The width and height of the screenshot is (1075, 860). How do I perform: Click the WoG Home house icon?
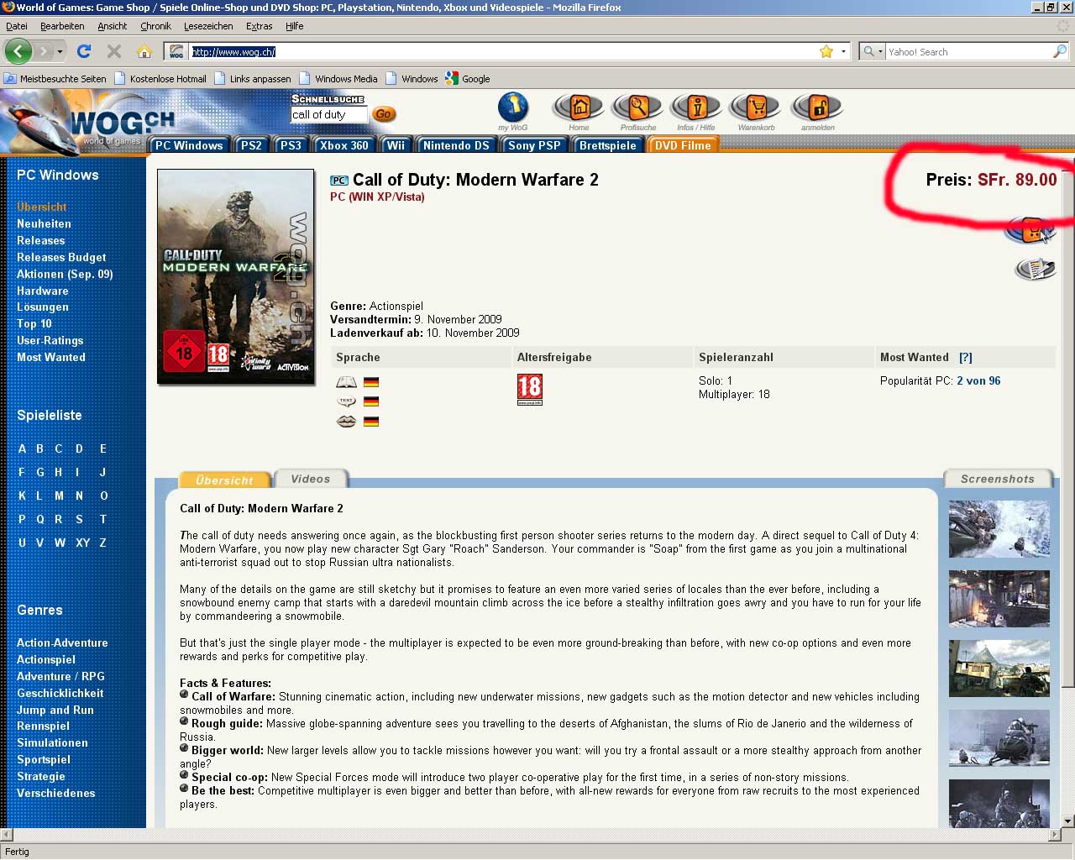579,107
